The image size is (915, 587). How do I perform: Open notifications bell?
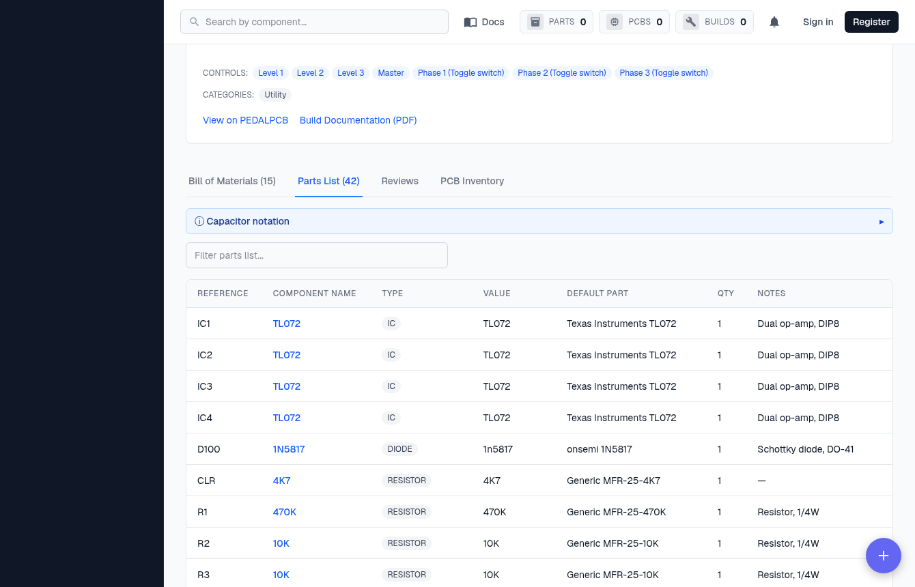(x=774, y=22)
